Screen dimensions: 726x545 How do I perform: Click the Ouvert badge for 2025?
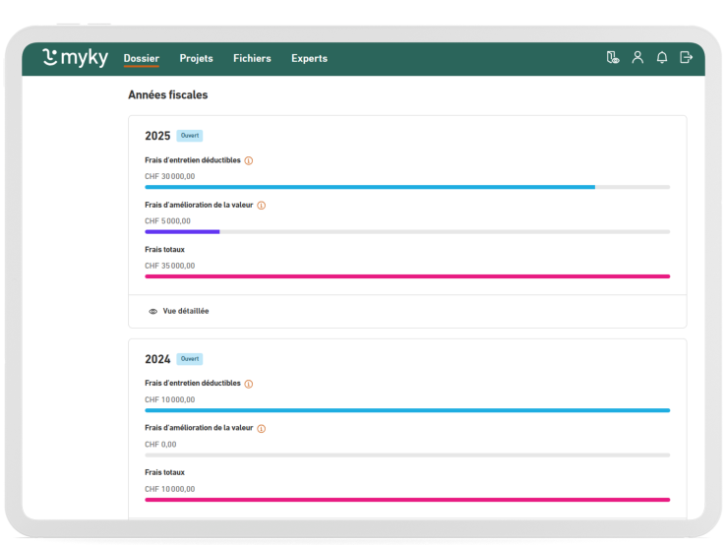[x=189, y=136]
